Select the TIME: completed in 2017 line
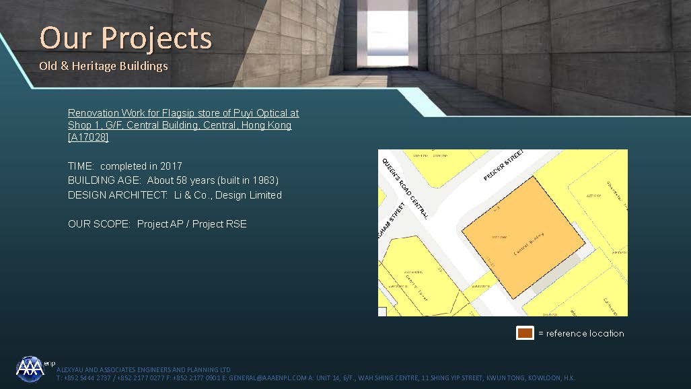Screen dimensions: 691x389 (x=125, y=166)
